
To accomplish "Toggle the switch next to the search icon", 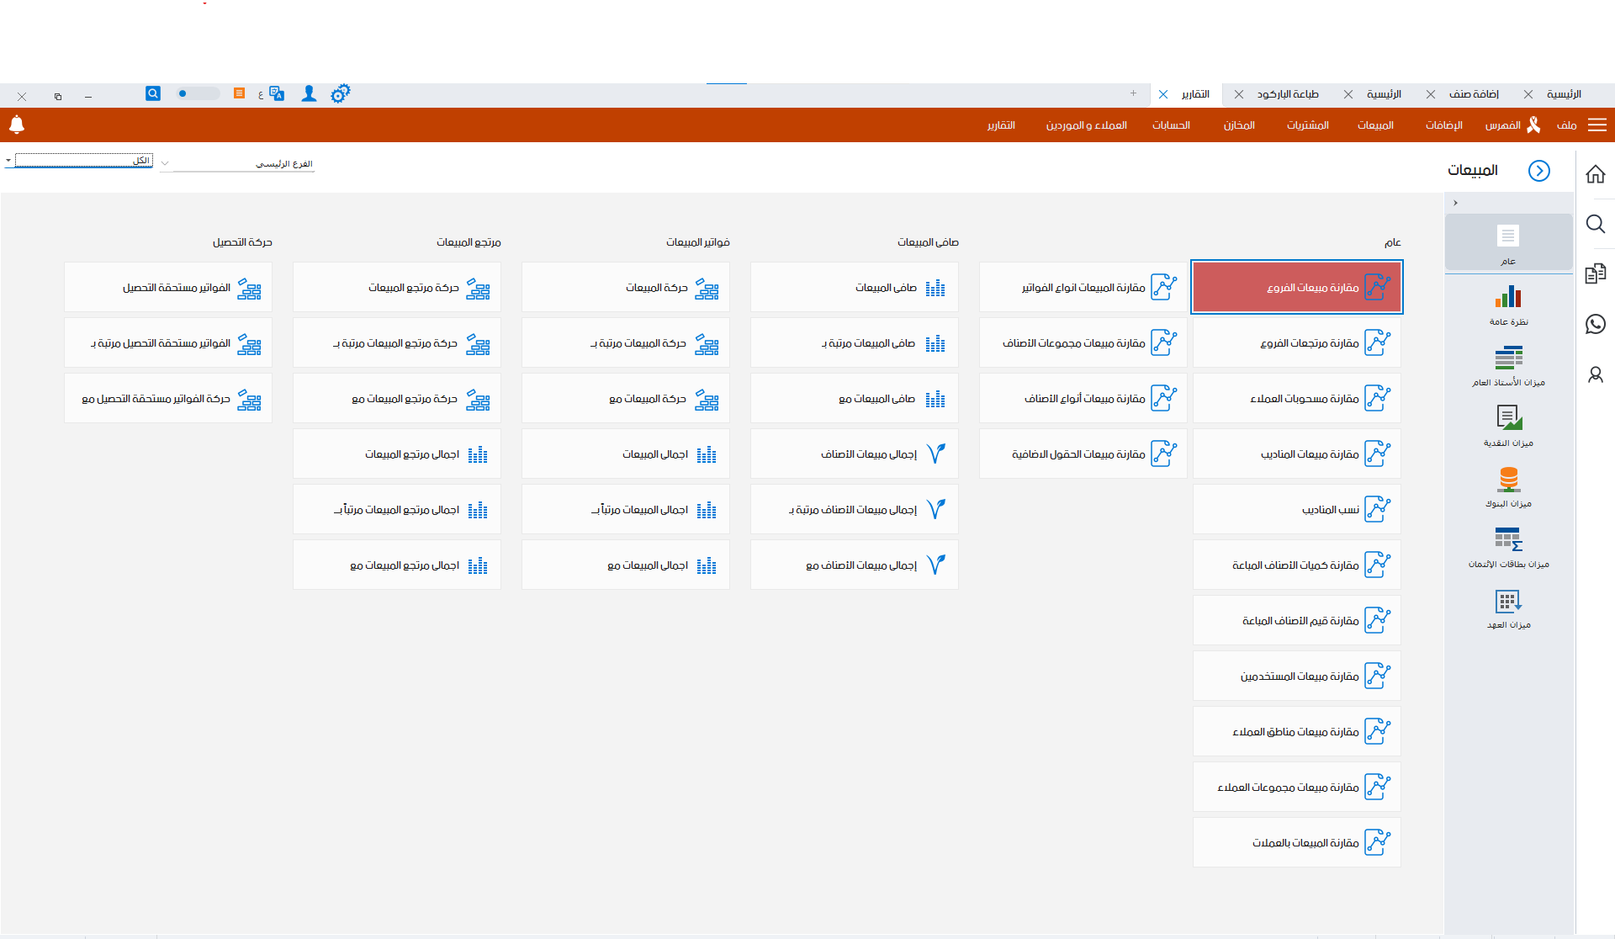I will [x=196, y=93].
